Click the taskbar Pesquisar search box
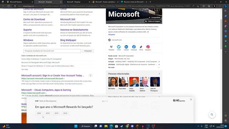This screenshot has height=129, width=229. [x=86, y=126]
